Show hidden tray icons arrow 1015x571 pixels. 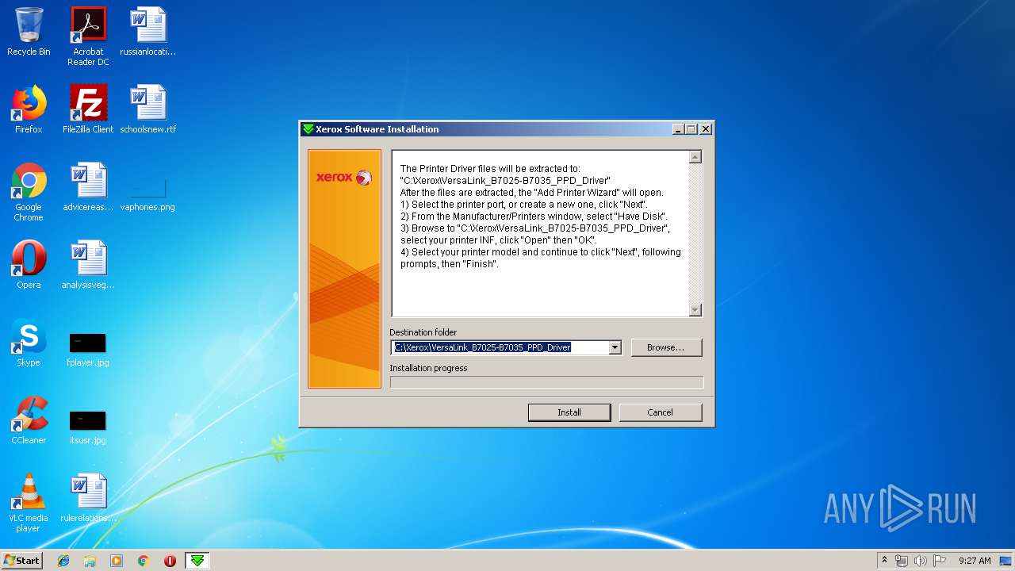(884, 561)
